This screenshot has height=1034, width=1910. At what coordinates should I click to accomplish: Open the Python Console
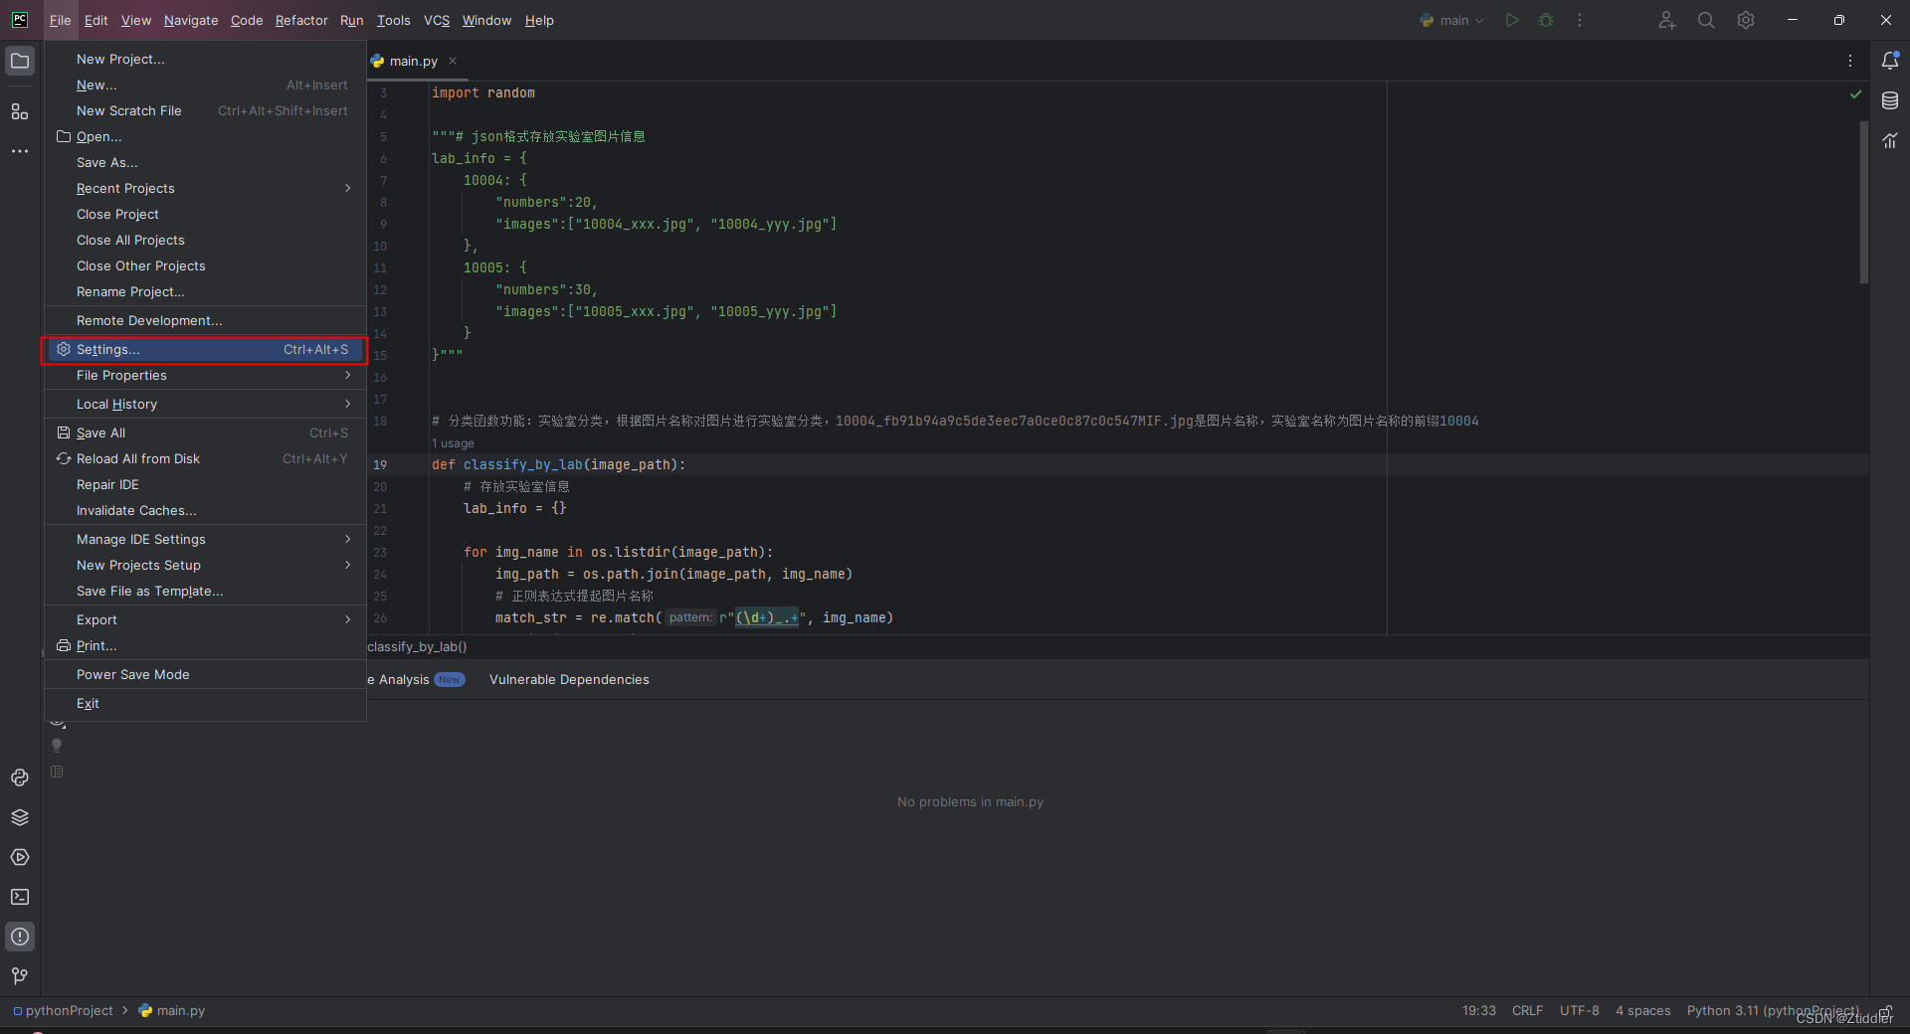pos(20,777)
